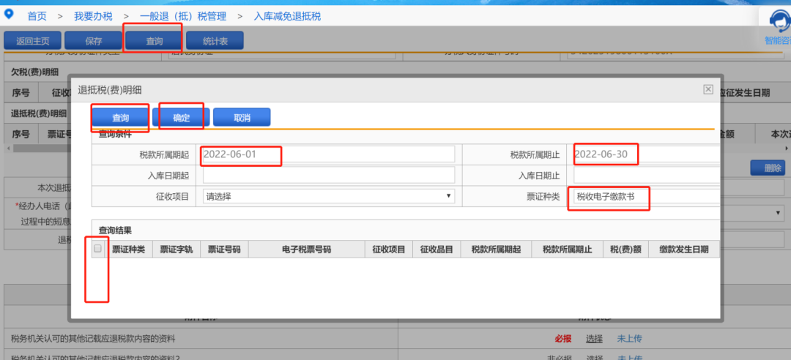Click the 选择 link in the 必报 row
Viewport: 791px width, 360px height.
click(594, 339)
